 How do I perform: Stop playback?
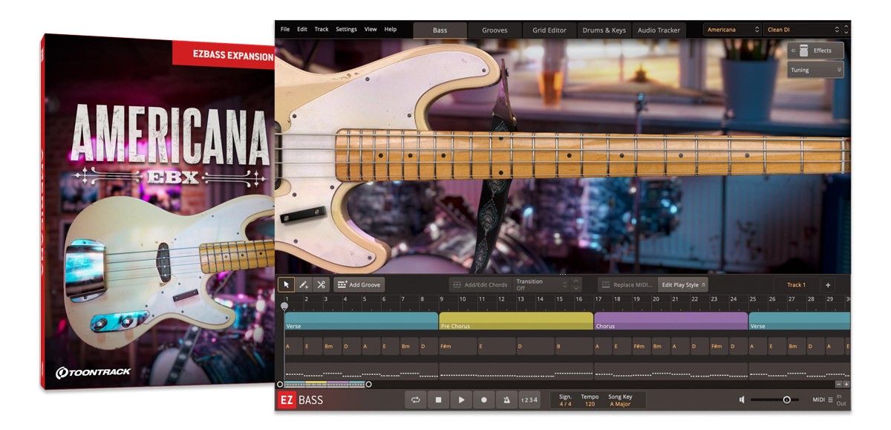click(438, 400)
